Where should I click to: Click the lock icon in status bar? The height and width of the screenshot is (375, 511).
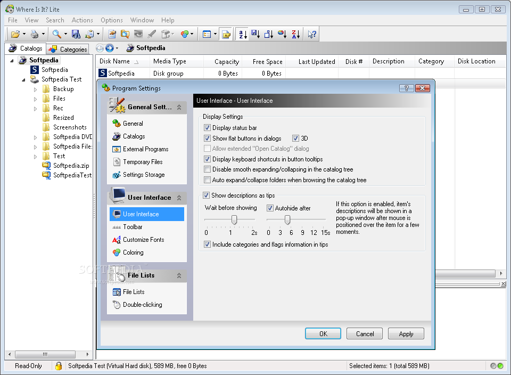[x=59, y=366]
